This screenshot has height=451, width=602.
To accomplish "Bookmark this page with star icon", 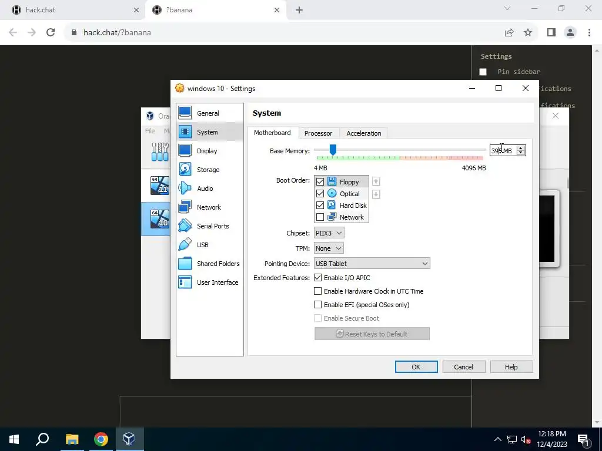I will pos(528,33).
